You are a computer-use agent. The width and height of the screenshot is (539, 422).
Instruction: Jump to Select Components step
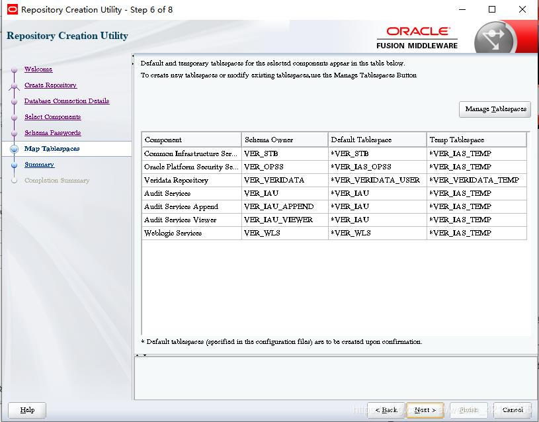coord(53,116)
